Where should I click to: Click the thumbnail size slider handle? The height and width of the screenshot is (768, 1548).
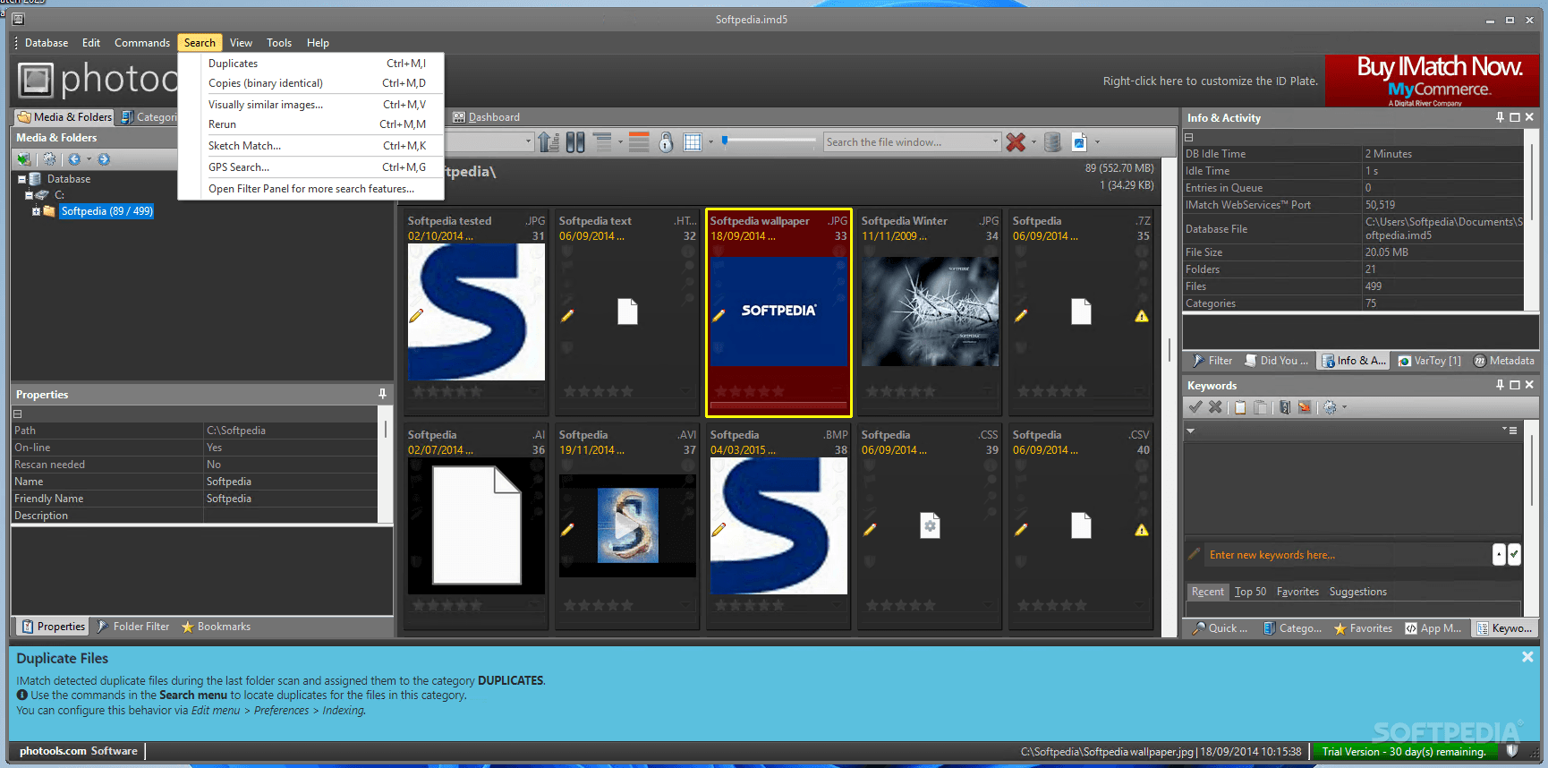(725, 141)
